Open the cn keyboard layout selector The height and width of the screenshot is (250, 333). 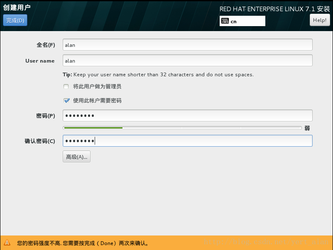click(x=242, y=21)
